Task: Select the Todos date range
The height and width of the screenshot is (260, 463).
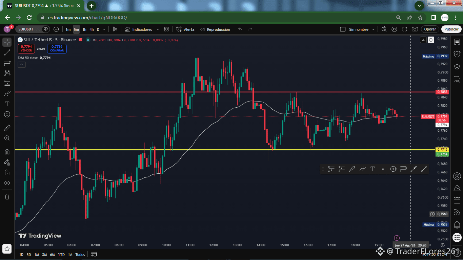Action: pyautogui.click(x=80, y=255)
